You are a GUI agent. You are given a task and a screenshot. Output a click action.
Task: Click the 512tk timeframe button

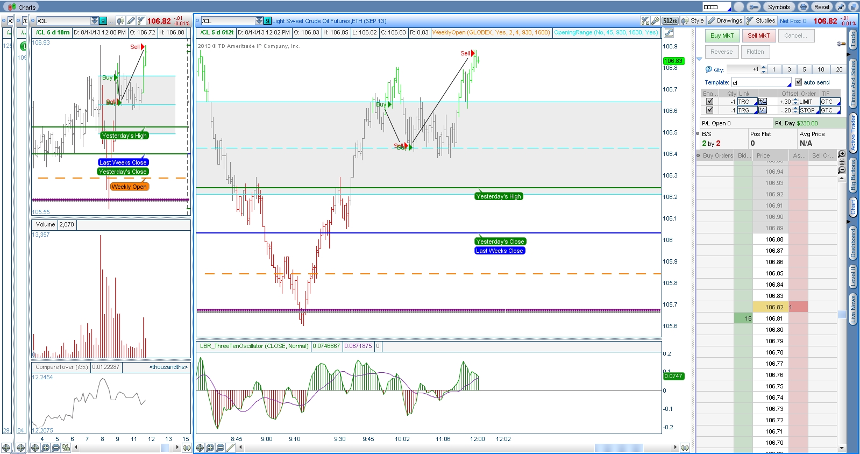tap(670, 21)
